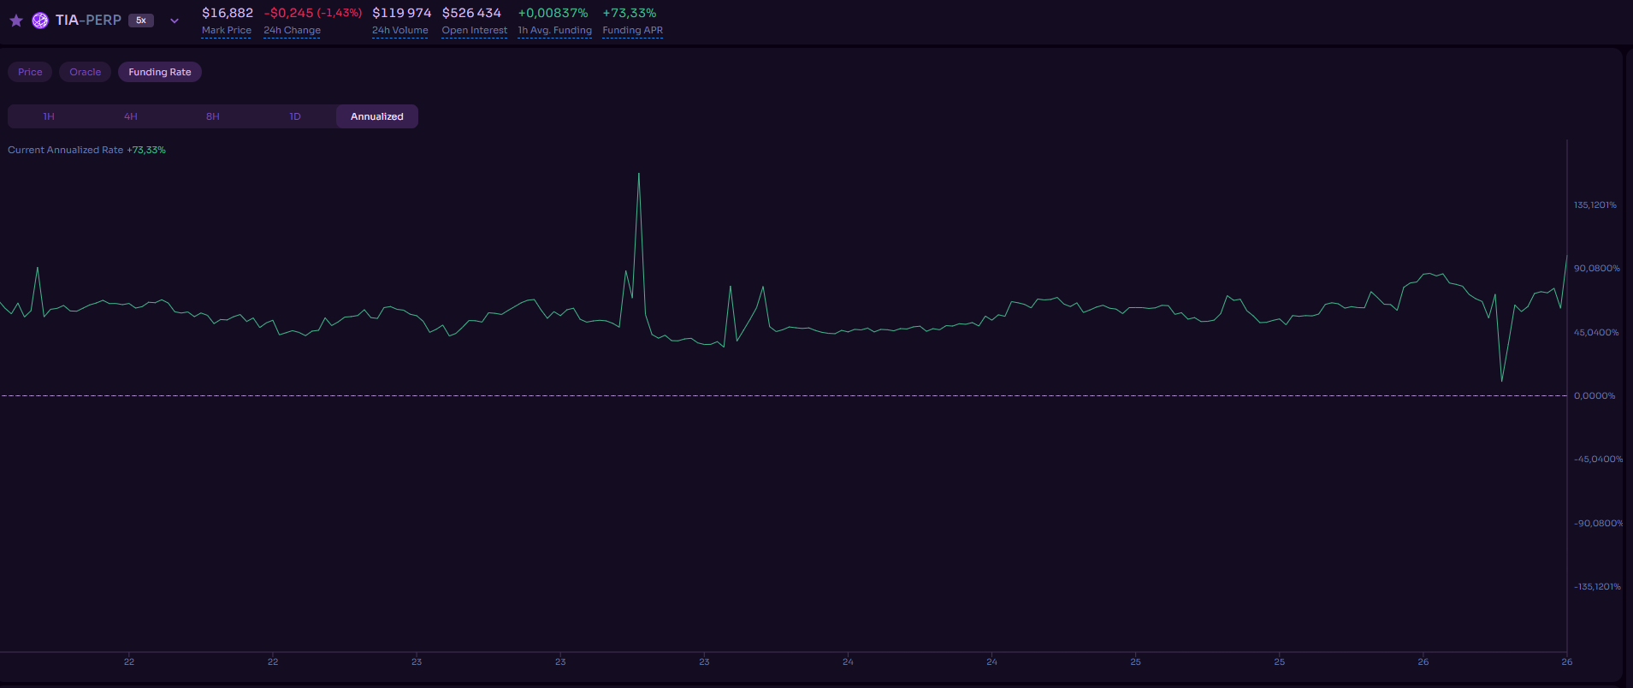Viewport: 1633px width, 688px height.
Task: Click the Mark Price label
Action: [x=227, y=31]
